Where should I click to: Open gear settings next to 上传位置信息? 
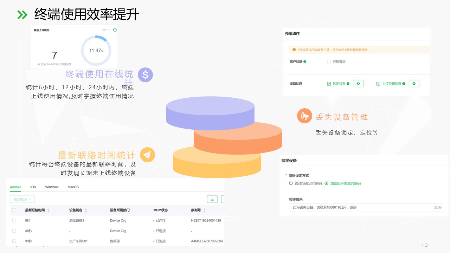414,84
